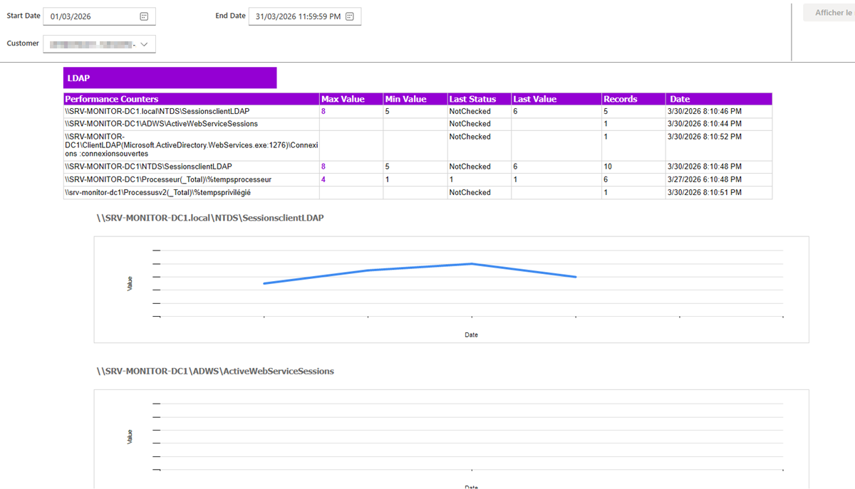This screenshot has height=489, width=855.
Task: Click the purple Max Value 4 cell
Action: (323, 179)
